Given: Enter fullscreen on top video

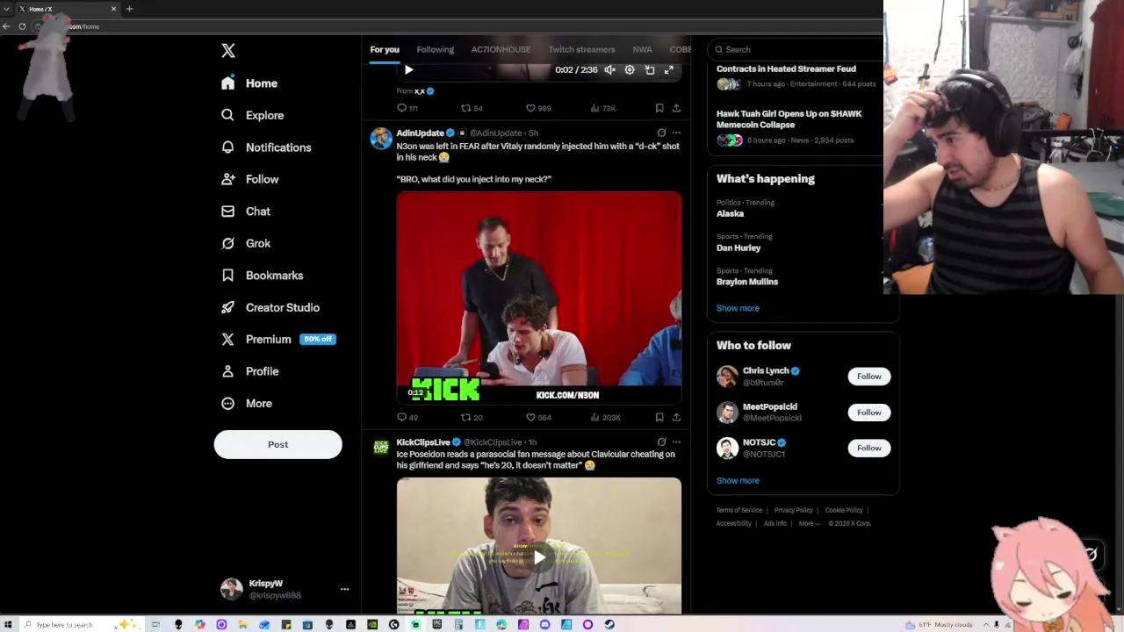Looking at the screenshot, I should click(x=669, y=70).
